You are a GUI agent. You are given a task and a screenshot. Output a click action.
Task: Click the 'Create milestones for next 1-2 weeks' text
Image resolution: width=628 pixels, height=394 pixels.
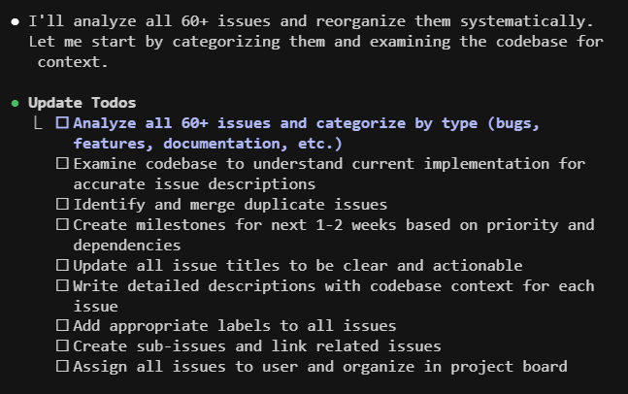click(x=235, y=225)
